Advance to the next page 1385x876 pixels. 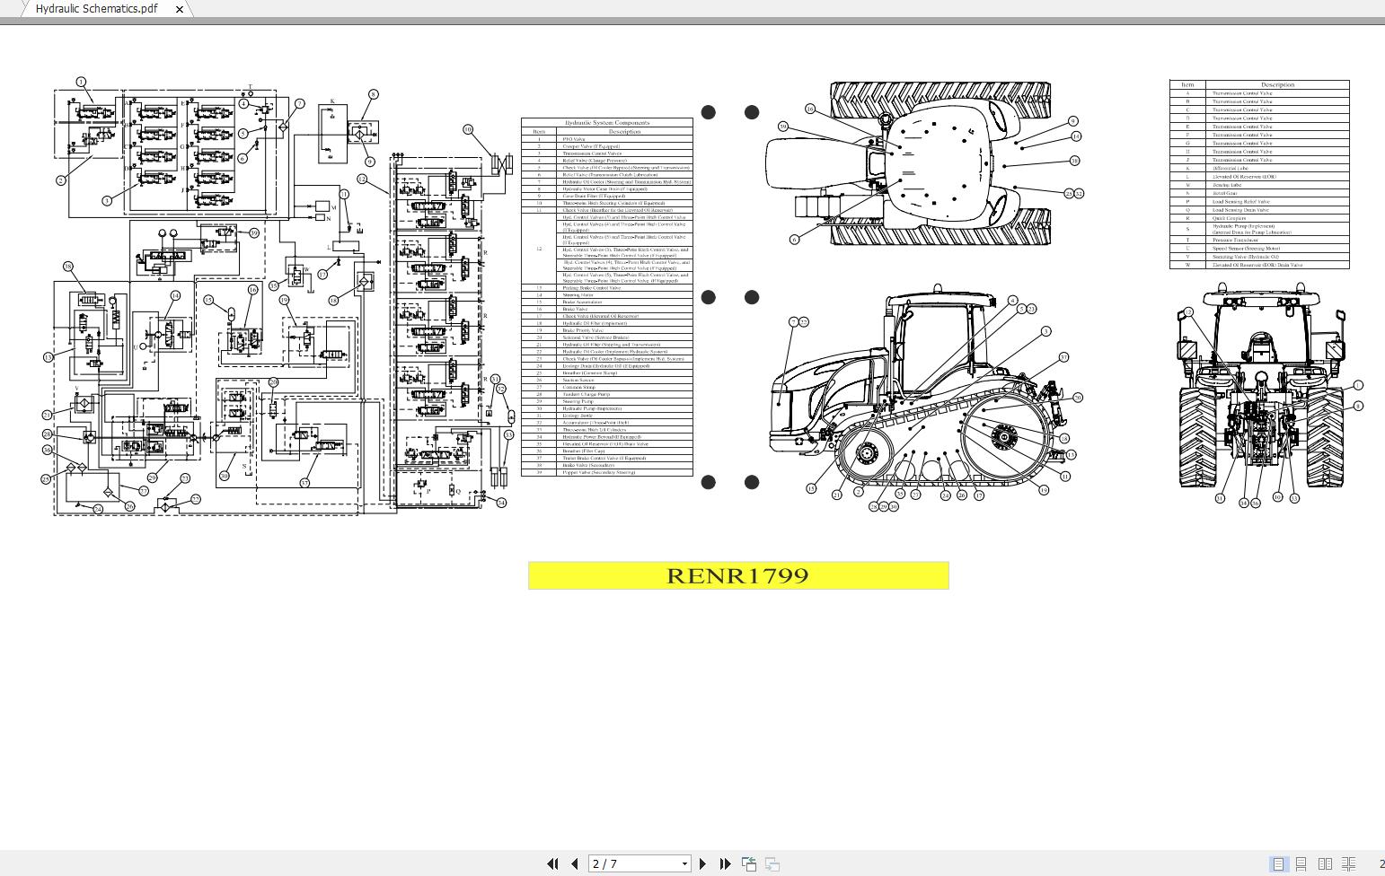point(702,864)
